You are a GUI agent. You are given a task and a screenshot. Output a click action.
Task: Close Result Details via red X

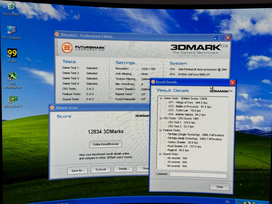tap(232, 82)
